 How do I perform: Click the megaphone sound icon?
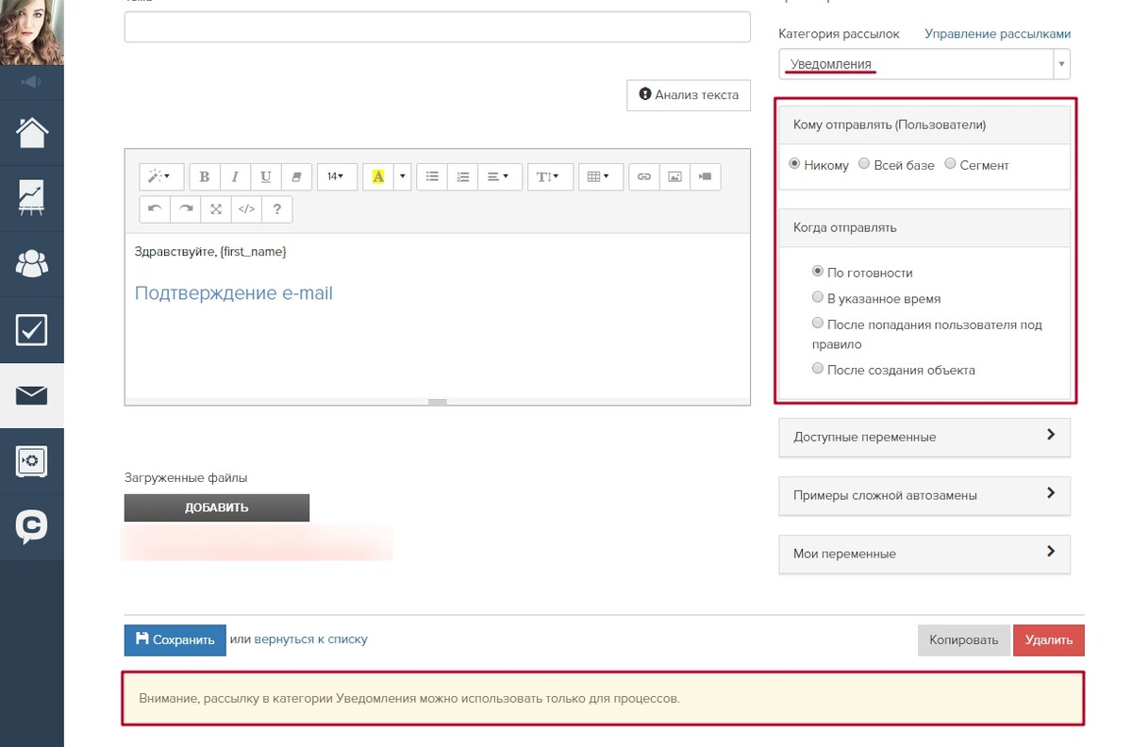click(31, 82)
